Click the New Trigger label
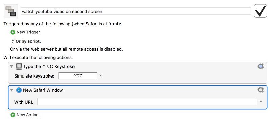 [x=28, y=32]
